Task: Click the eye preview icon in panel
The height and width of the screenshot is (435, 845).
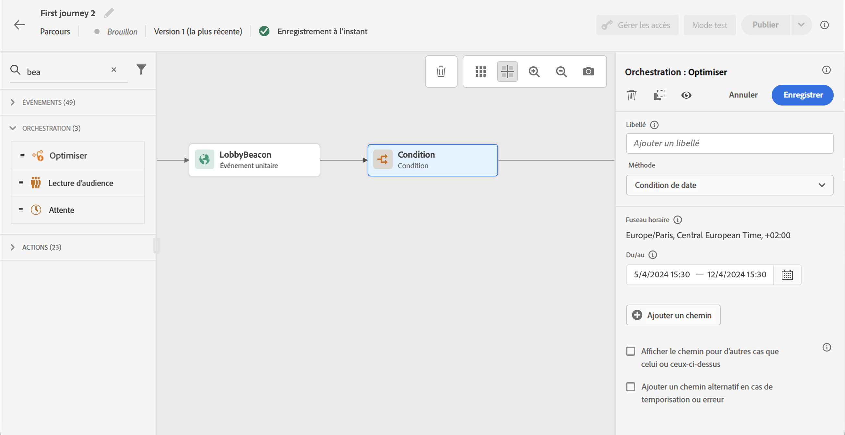Action: [x=686, y=95]
